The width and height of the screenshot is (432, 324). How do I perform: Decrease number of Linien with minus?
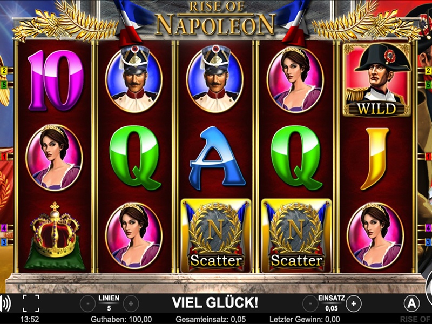click(x=88, y=304)
